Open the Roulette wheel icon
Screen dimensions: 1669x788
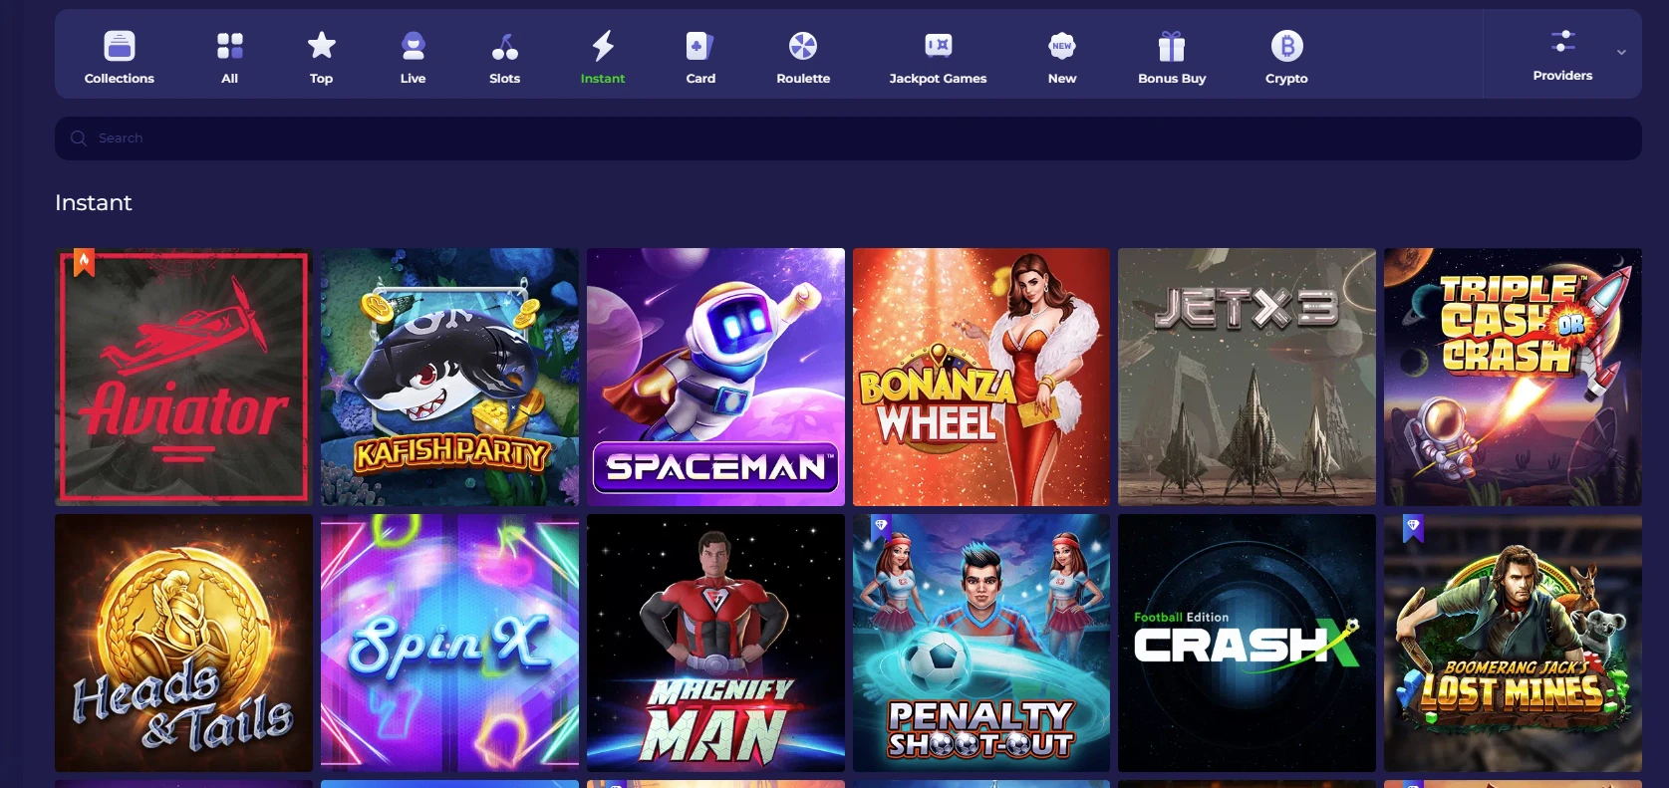803,46
